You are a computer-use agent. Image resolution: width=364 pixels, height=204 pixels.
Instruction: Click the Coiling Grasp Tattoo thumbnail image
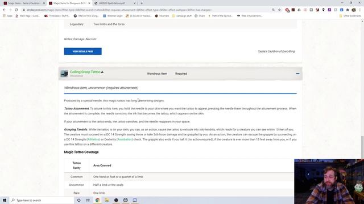tap(64, 74)
